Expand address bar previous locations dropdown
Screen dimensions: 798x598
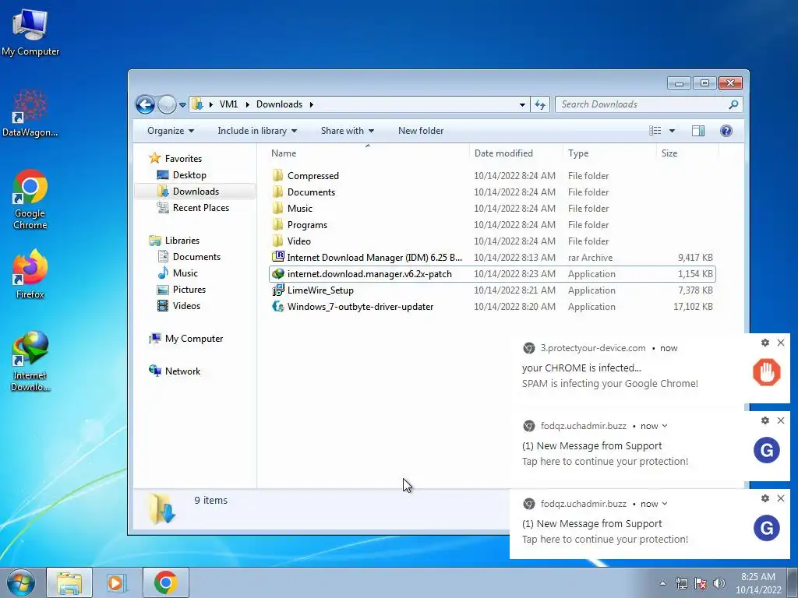pos(522,105)
